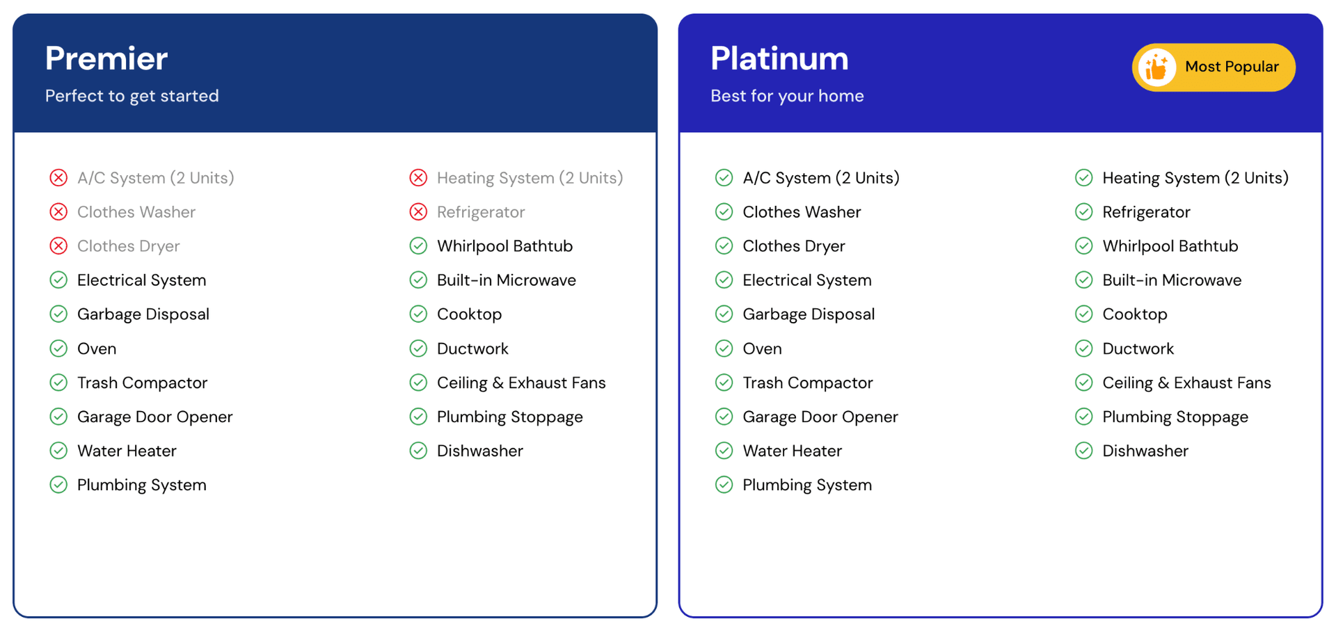Click green check beside Platinum Dishwasher
Image resolution: width=1336 pixels, height=635 pixels.
tap(1083, 451)
